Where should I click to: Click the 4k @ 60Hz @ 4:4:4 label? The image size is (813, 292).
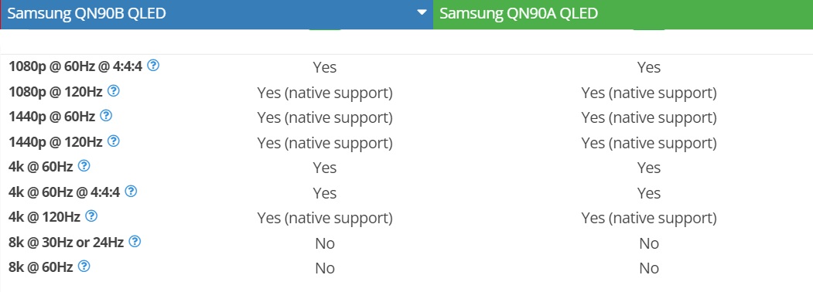pyautogui.click(x=64, y=192)
